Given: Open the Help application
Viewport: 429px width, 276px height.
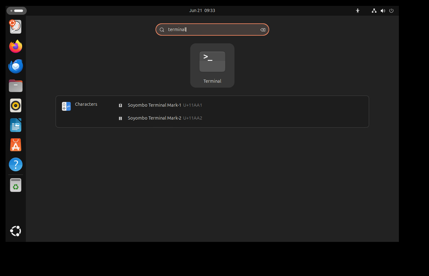Looking at the screenshot, I should coord(15,164).
